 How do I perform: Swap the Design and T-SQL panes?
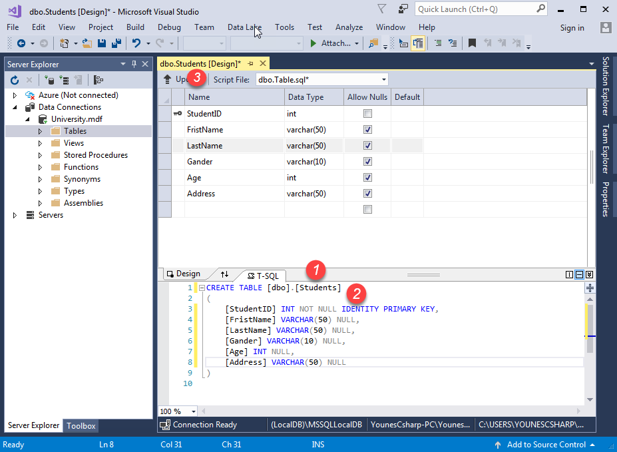pyautogui.click(x=224, y=274)
